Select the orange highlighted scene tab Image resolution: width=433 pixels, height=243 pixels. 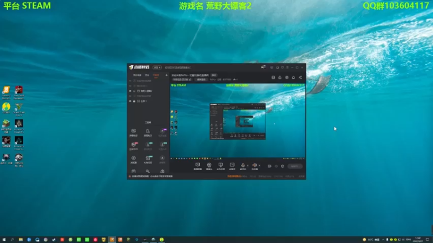click(156, 75)
